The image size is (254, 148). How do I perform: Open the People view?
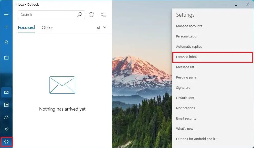coord(6,117)
